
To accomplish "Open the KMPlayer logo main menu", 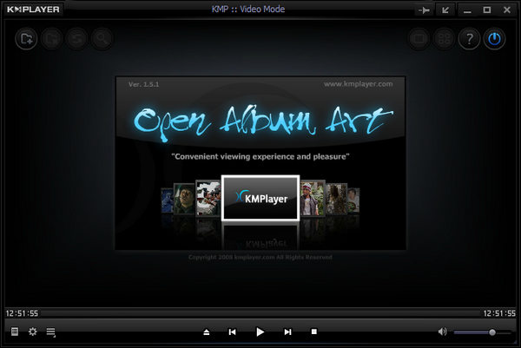I will coord(36,10).
